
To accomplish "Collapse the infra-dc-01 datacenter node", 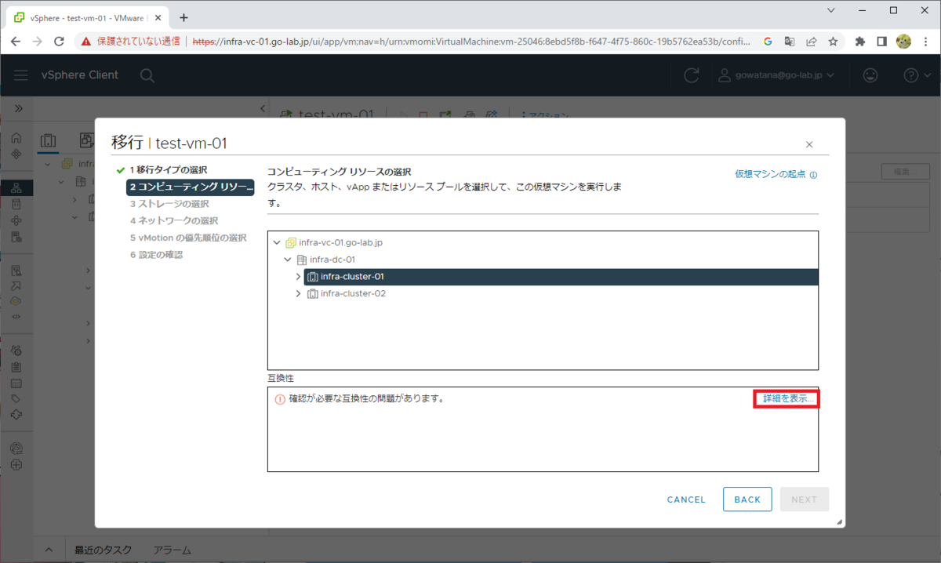I will coord(288,260).
